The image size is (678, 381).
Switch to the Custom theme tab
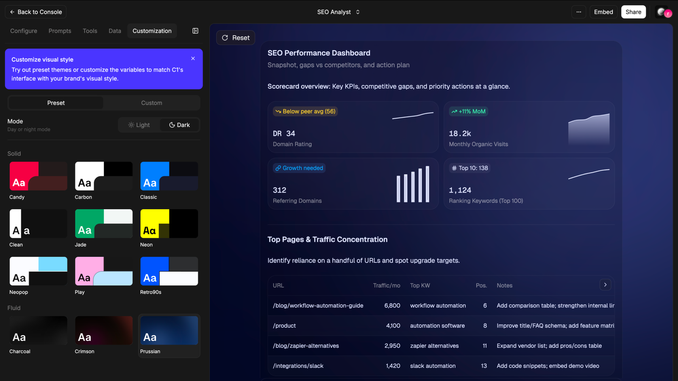coord(152,103)
